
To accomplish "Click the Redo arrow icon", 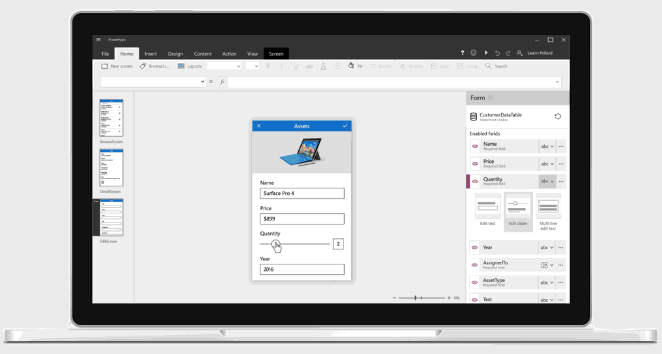I will (x=508, y=53).
